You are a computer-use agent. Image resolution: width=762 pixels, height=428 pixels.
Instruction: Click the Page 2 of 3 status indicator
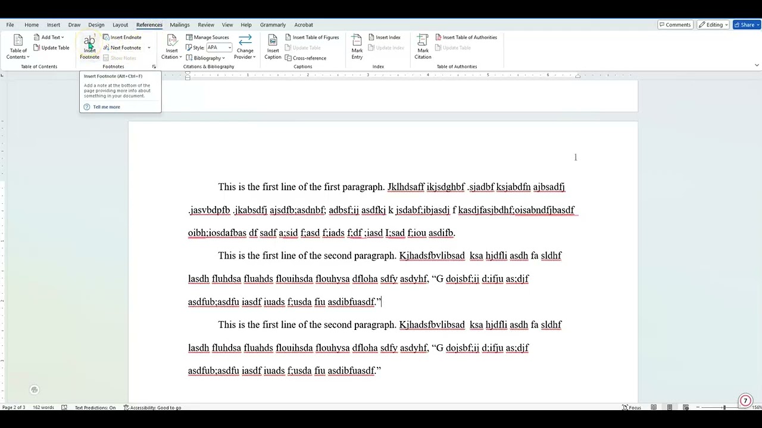tap(13, 408)
